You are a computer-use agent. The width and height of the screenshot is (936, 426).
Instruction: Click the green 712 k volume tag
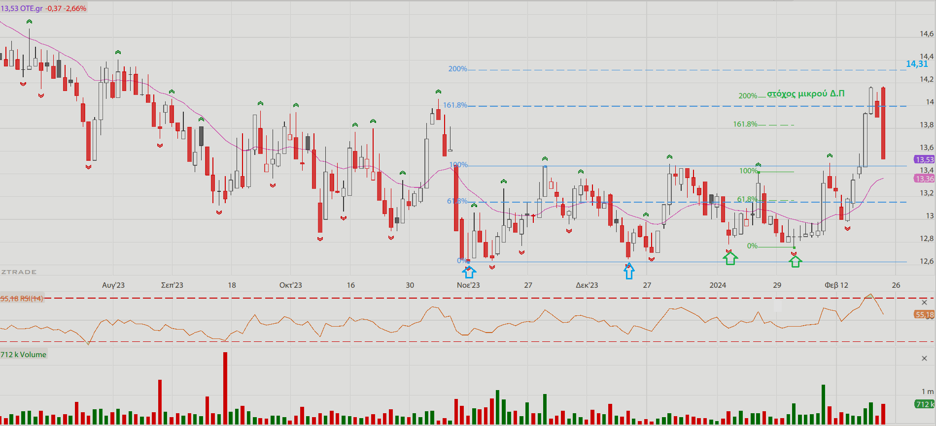pyautogui.click(x=925, y=404)
